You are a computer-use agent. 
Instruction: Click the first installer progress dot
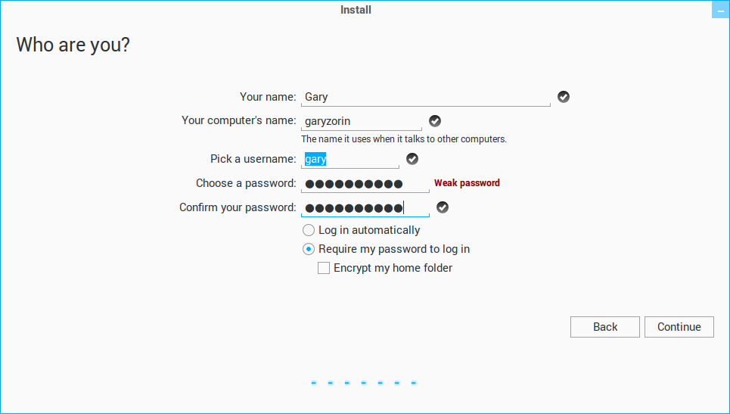pyautogui.click(x=313, y=383)
